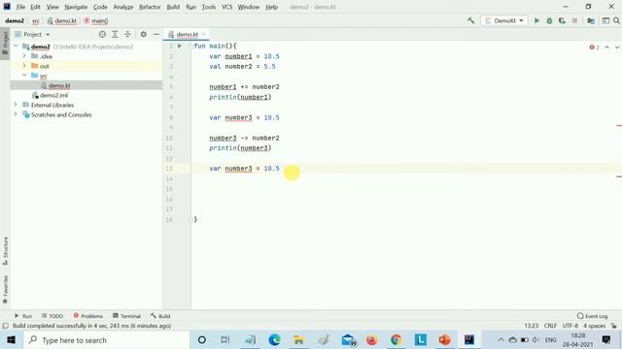622x349 pixels.
Task: Open Favorites tool window side tab
Action: click(x=5, y=289)
